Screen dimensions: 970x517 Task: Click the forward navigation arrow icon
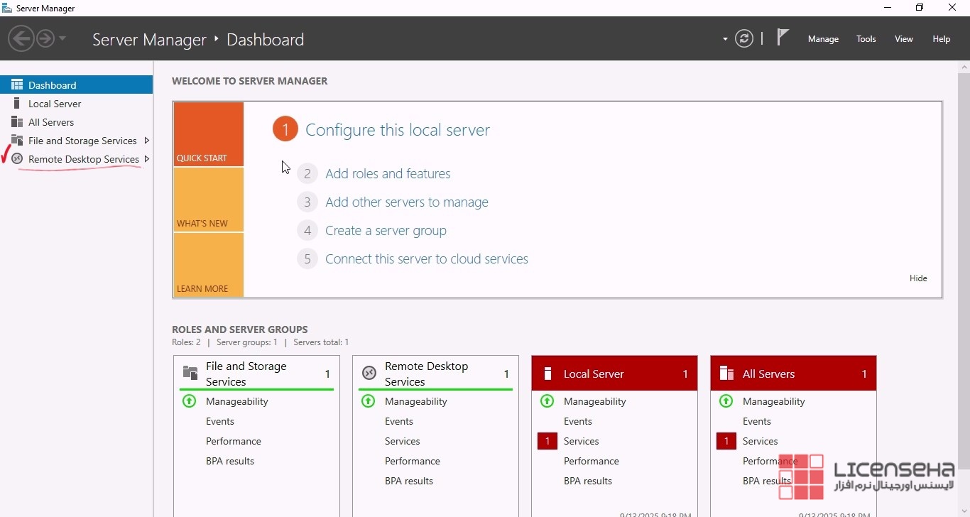click(x=45, y=38)
